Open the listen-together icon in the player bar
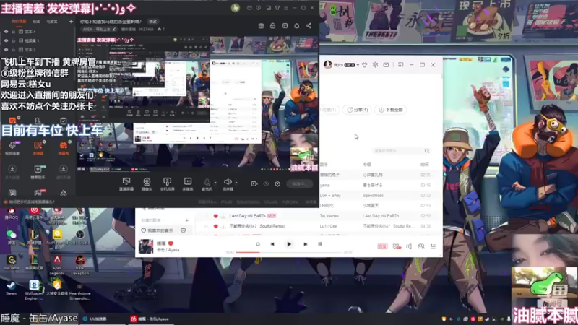578x325 pixels. click(421, 246)
